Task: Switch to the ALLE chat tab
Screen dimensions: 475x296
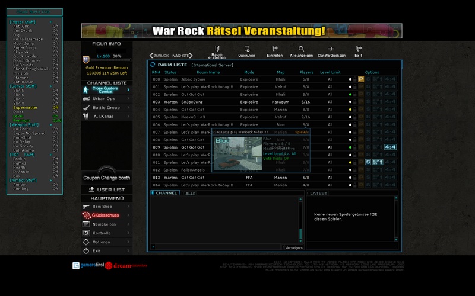Action: (189, 194)
